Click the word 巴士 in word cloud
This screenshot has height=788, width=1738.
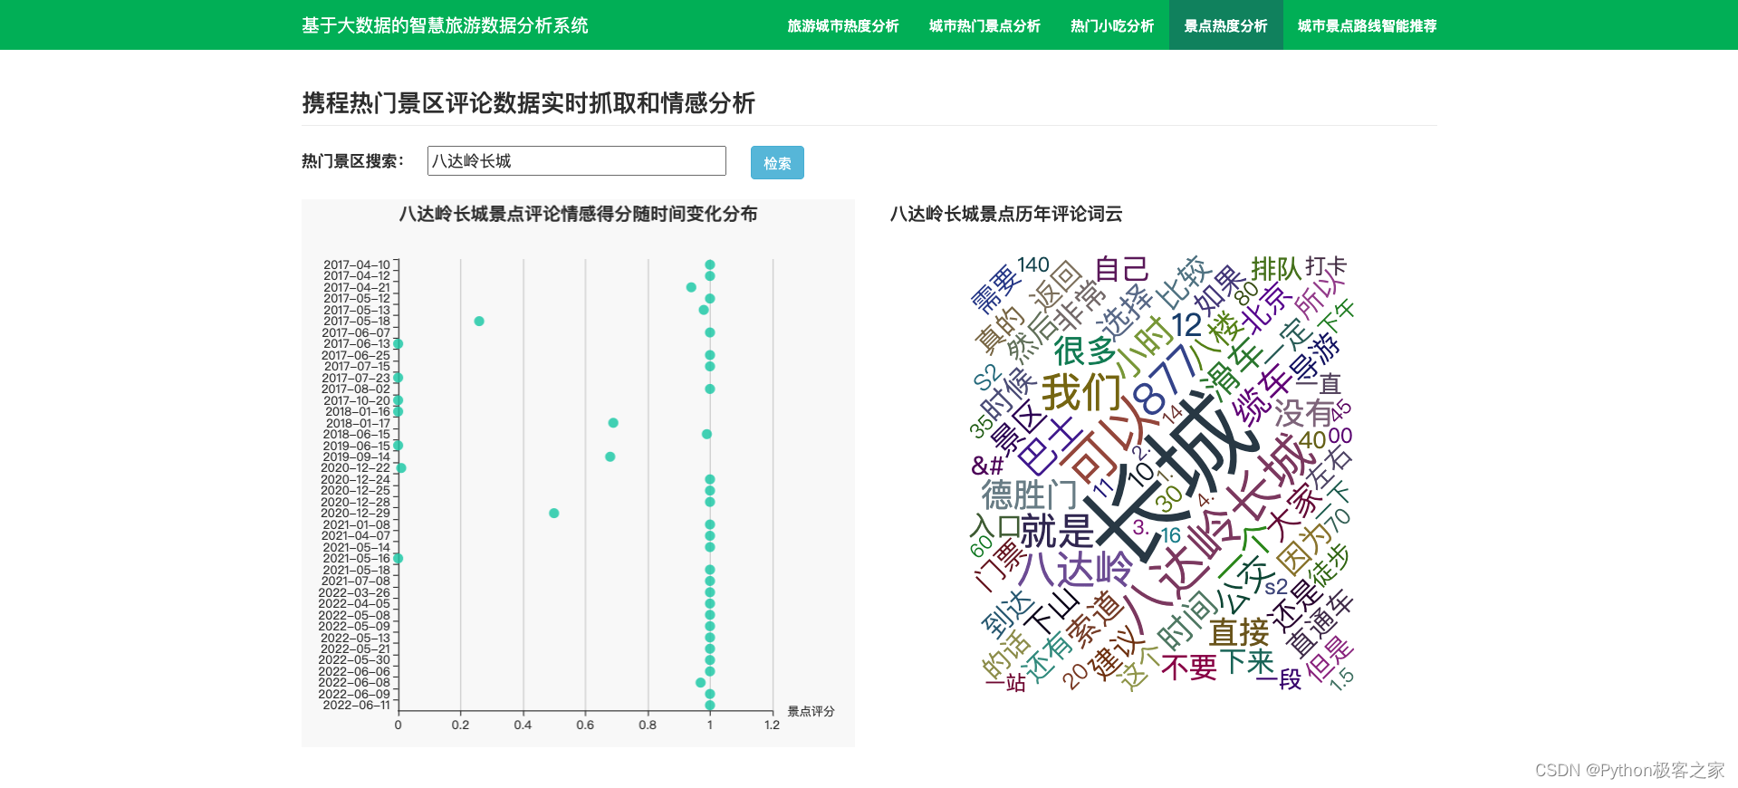1049,445
